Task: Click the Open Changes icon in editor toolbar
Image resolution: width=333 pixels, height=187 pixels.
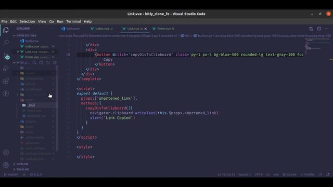Action: (x=311, y=29)
